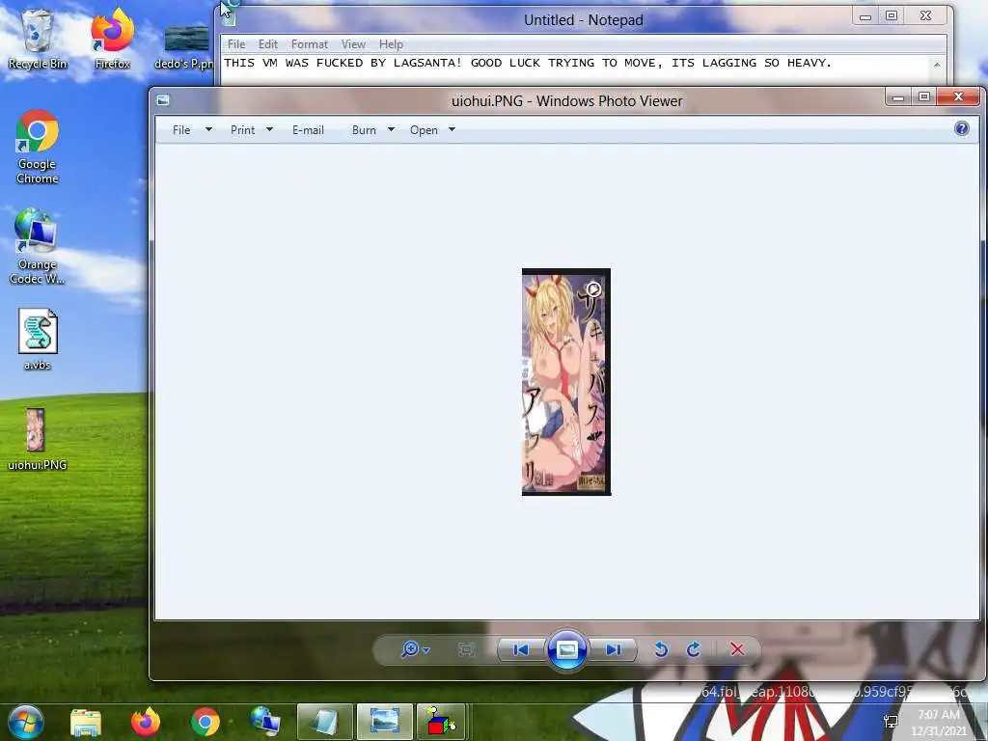
Task: Open Notepad's Edit menu
Action: (268, 44)
